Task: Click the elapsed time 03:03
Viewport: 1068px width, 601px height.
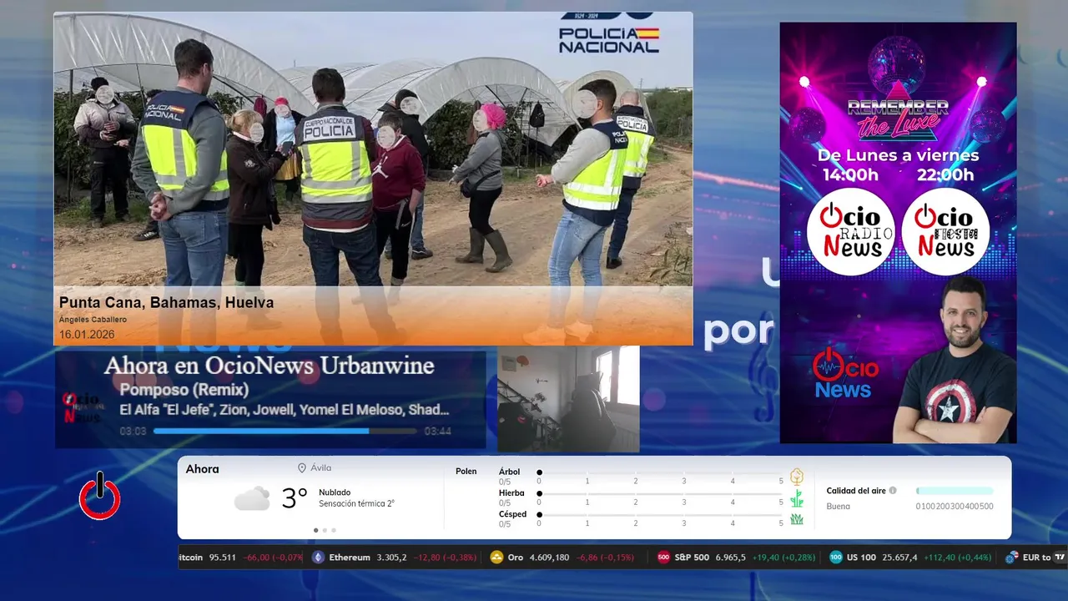Action: (133, 432)
